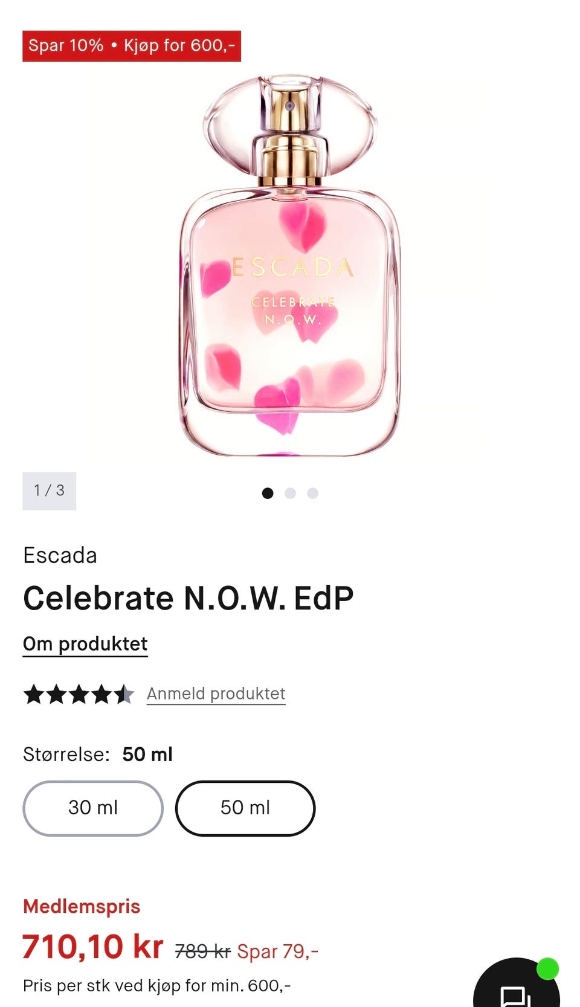The width and height of the screenshot is (580, 1007).
Task: Go to the first carousel image dot
Action: point(268,494)
